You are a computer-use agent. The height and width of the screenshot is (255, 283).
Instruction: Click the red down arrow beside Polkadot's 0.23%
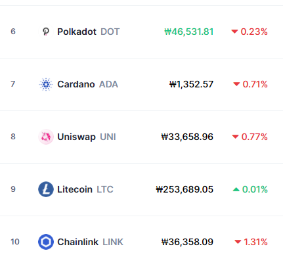234,32
